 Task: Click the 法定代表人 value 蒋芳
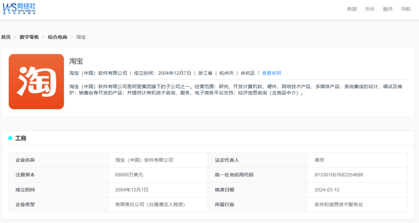pyautogui.click(x=319, y=160)
